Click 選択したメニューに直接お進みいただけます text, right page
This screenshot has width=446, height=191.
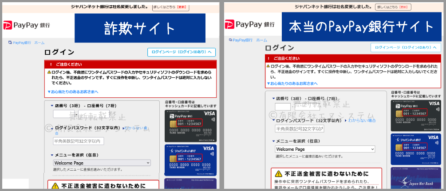[x=309, y=156]
